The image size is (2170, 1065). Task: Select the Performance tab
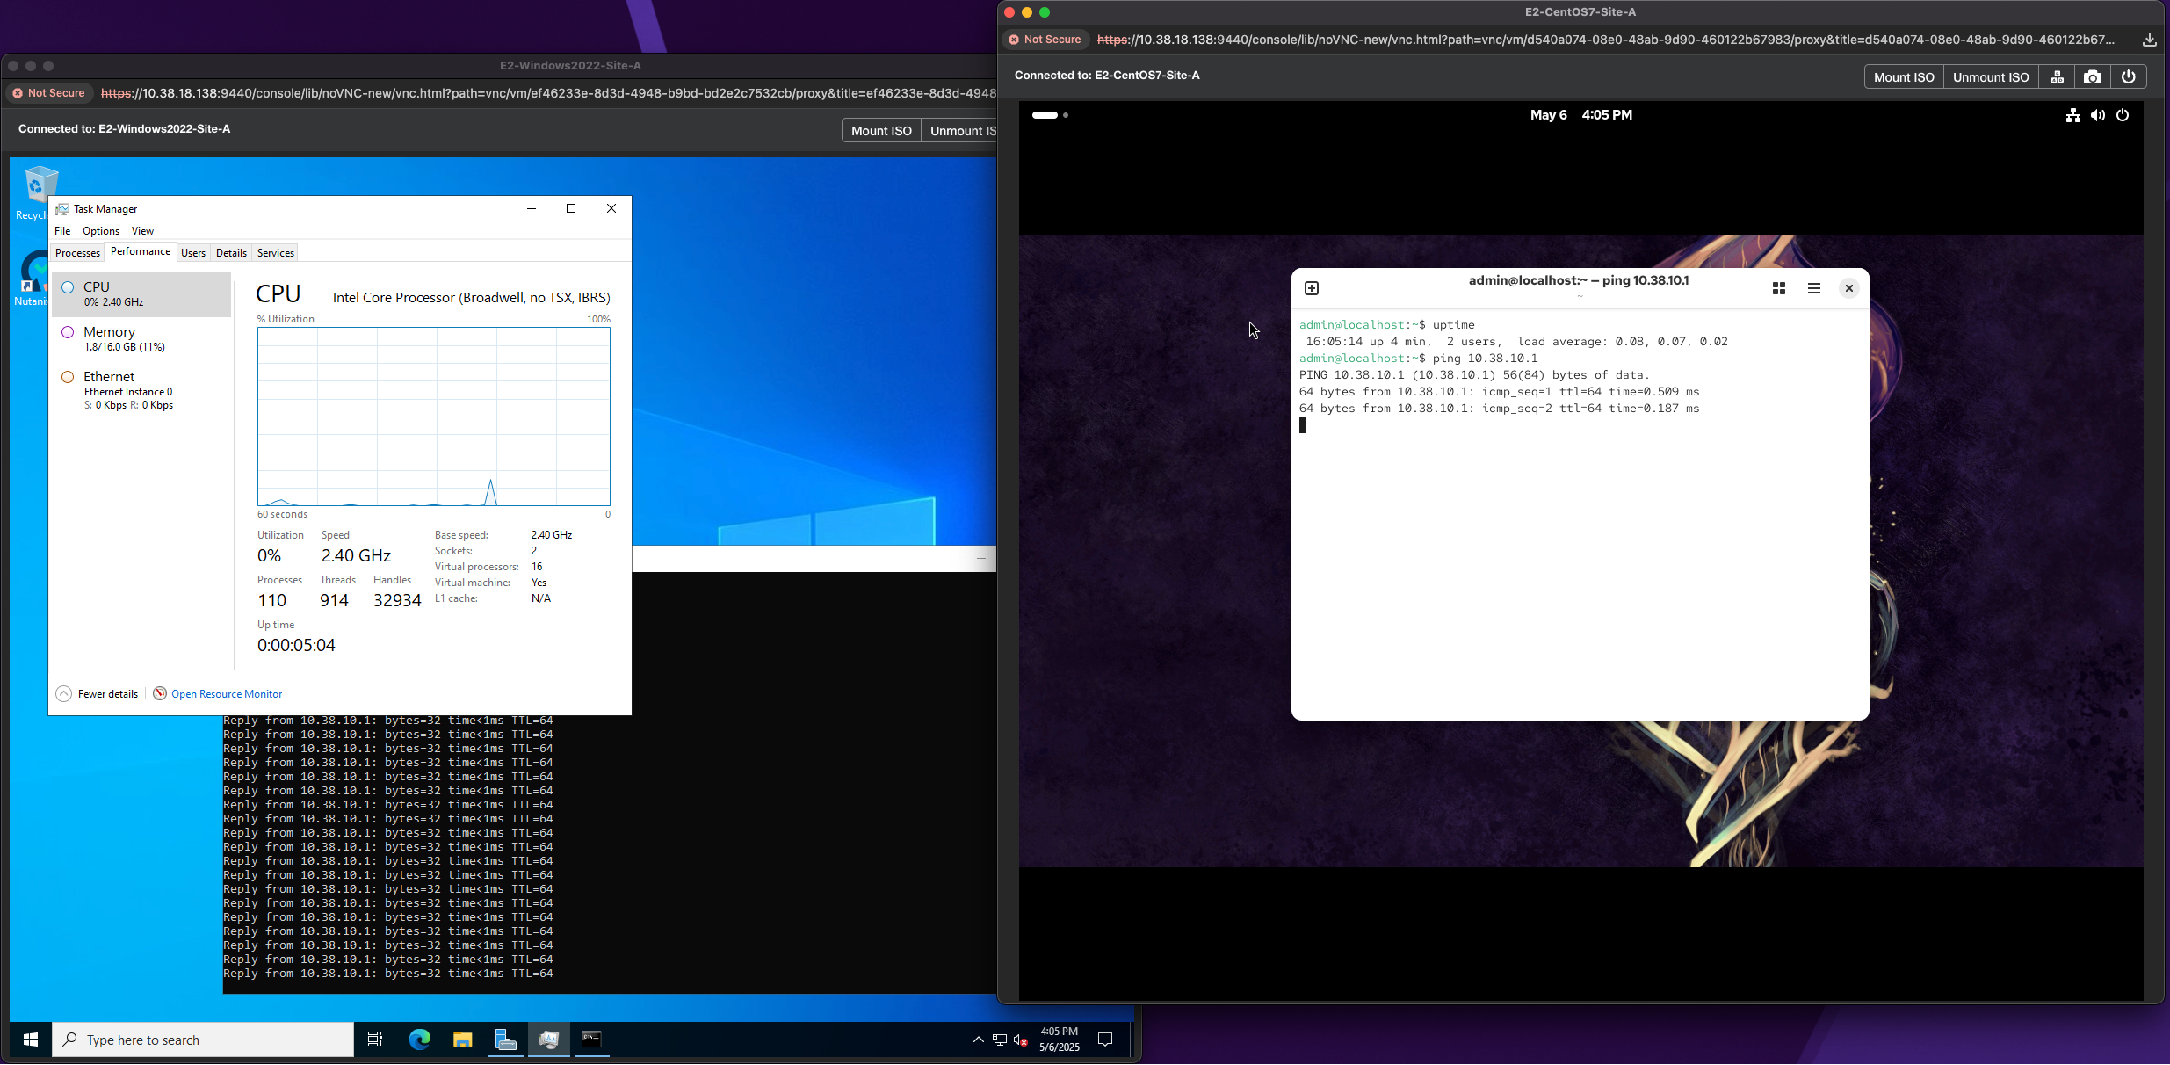click(x=141, y=251)
